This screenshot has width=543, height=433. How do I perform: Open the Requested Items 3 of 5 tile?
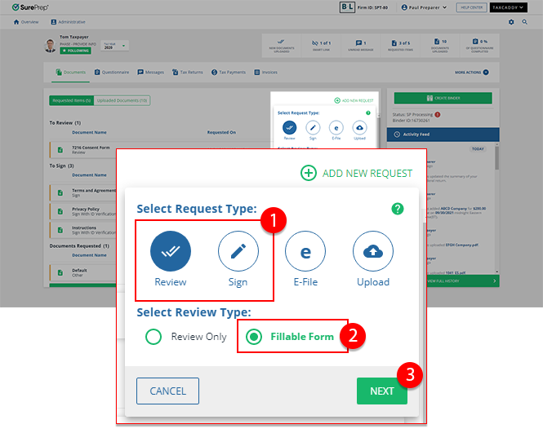[400, 46]
